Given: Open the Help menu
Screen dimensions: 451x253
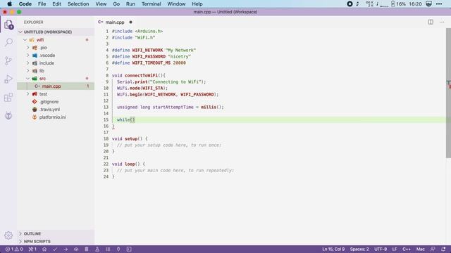Looking at the screenshot, I should (197, 4).
